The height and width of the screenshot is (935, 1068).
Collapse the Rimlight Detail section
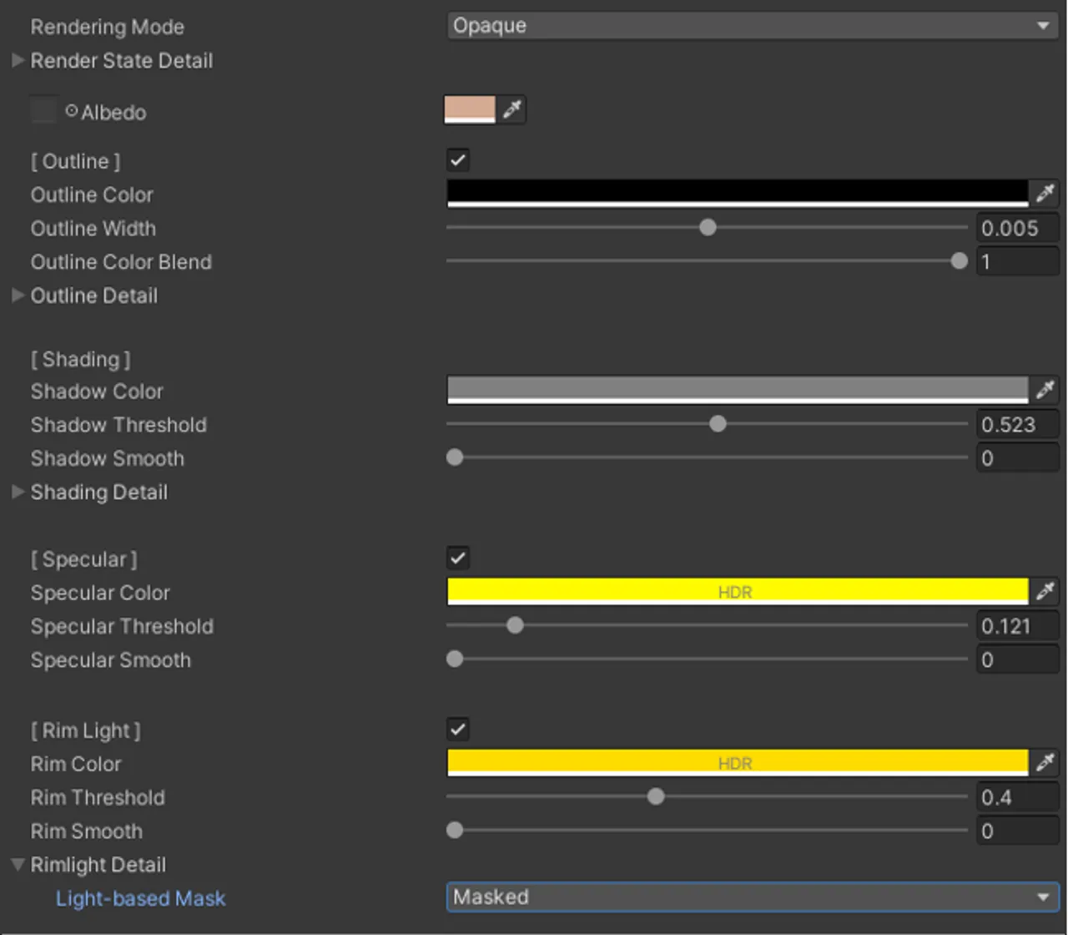coord(18,864)
